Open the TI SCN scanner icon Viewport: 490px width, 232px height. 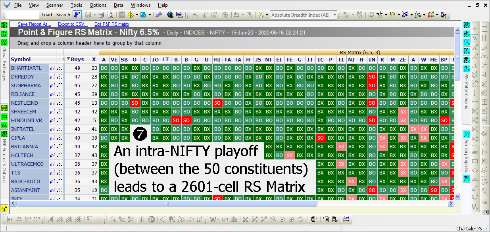tap(467, 43)
